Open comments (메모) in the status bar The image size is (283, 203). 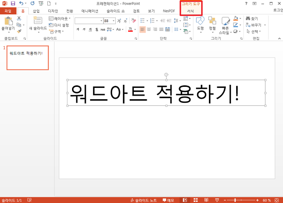click(x=168, y=200)
